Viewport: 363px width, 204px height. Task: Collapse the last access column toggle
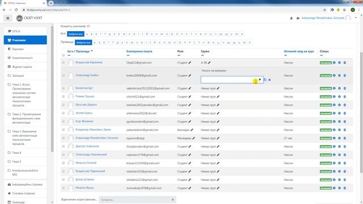(285, 56)
